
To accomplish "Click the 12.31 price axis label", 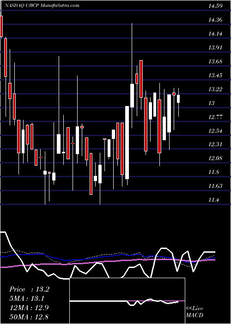I will point(215,144).
